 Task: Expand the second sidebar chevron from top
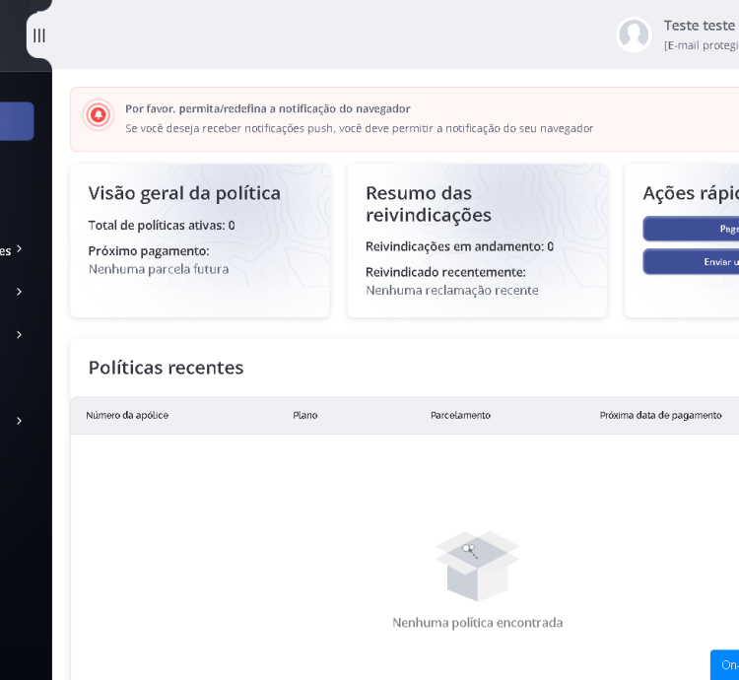point(19,292)
